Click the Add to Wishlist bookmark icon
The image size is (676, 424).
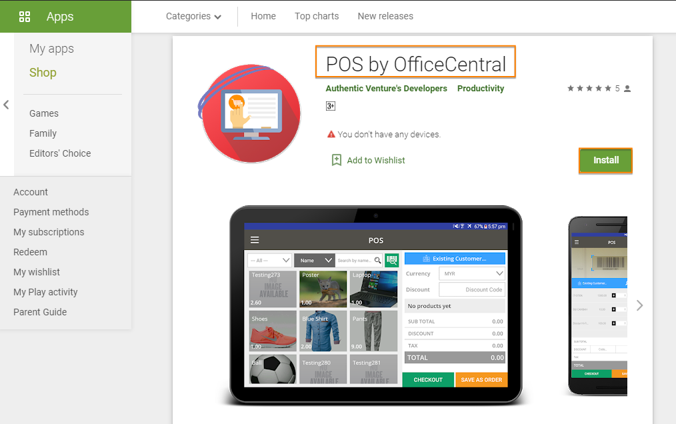pos(336,160)
